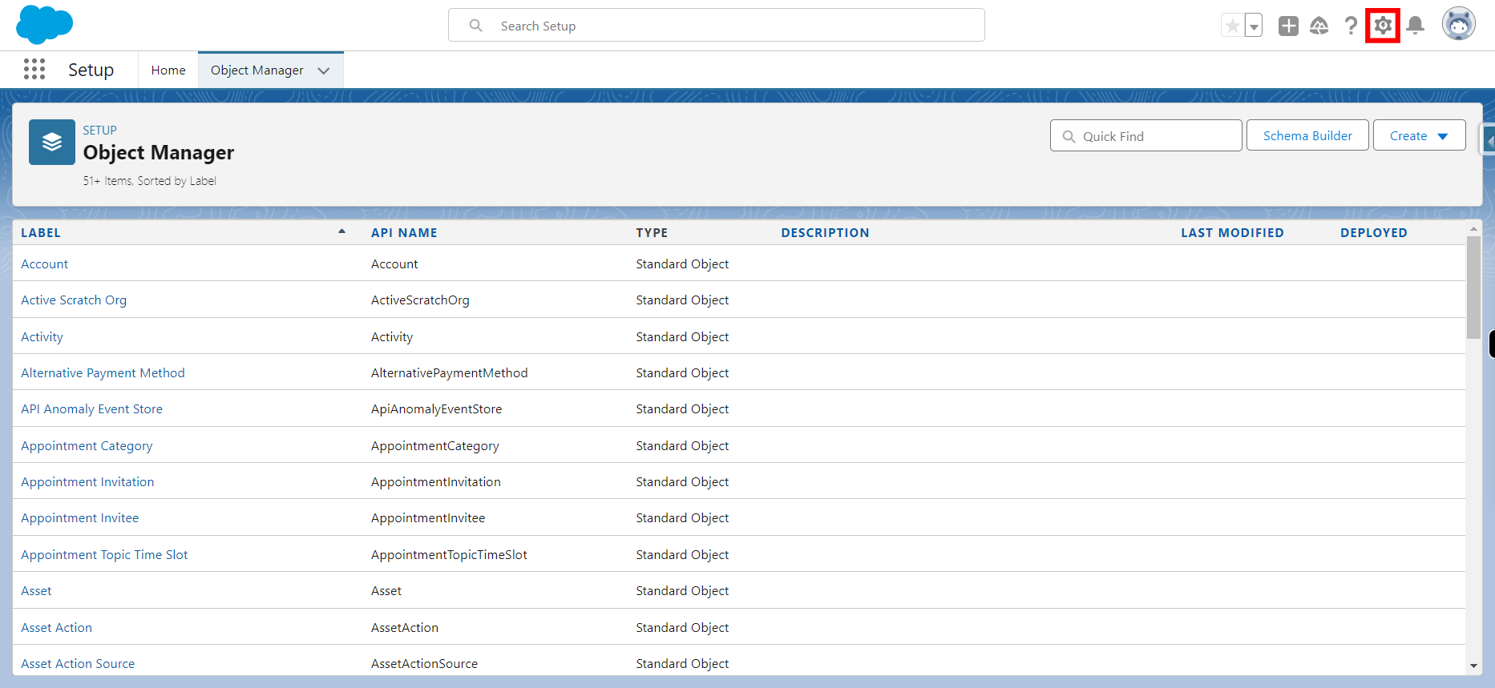Sort by the API NAME column

[x=404, y=232]
